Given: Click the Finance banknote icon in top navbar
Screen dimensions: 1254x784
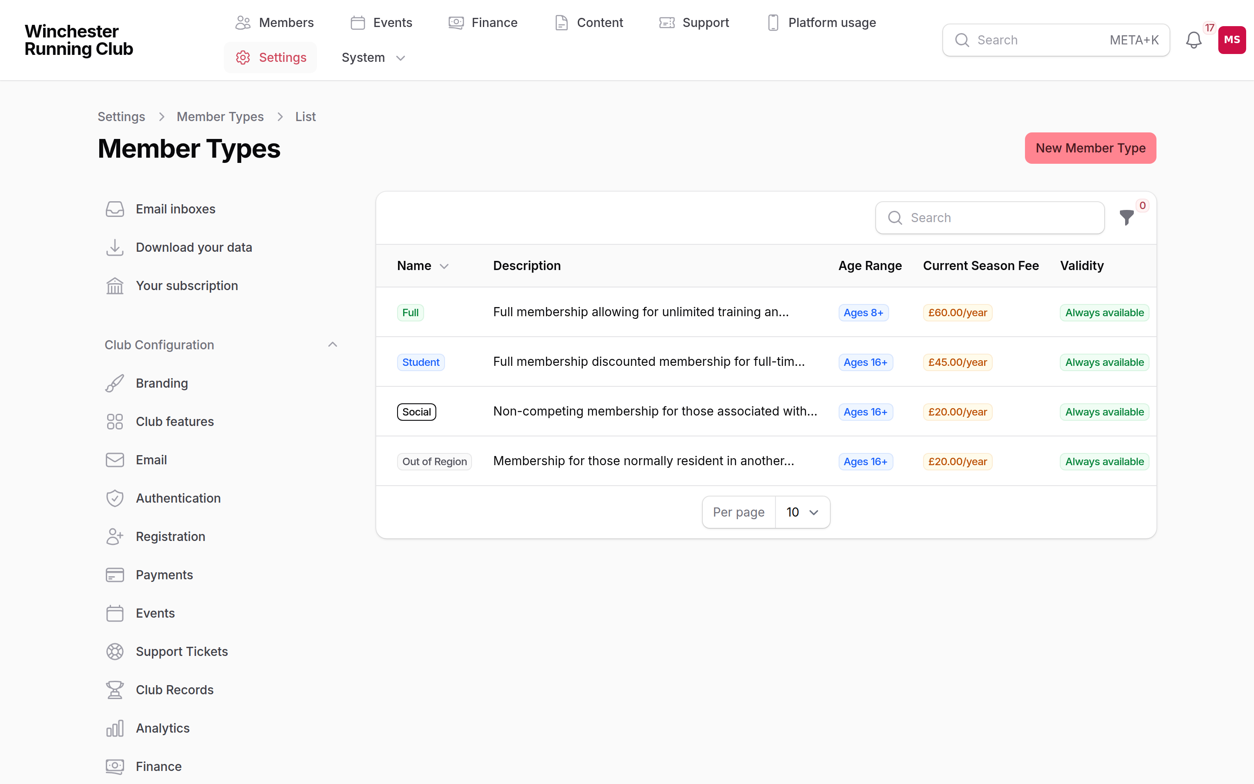Looking at the screenshot, I should tap(456, 23).
